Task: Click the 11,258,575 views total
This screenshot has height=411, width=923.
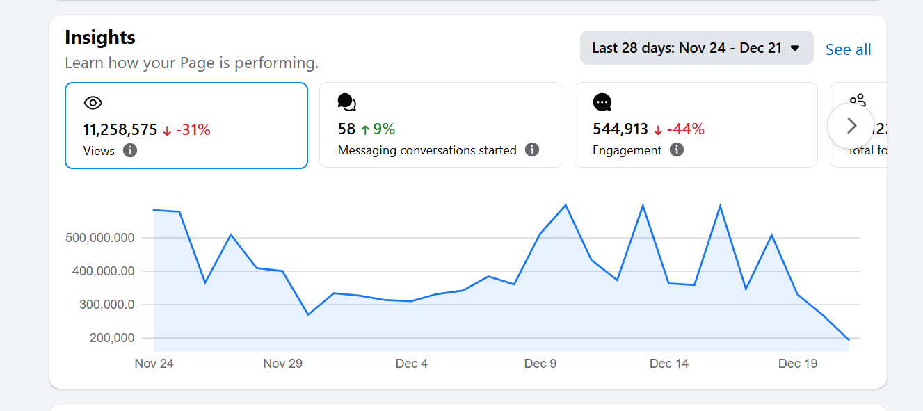Action: pos(120,129)
